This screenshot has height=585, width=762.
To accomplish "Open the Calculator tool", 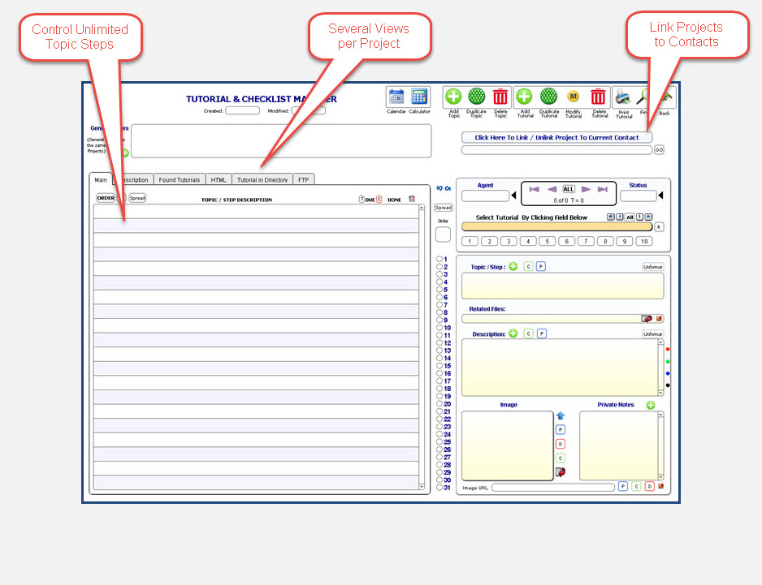I will click(x=419, y=97).
